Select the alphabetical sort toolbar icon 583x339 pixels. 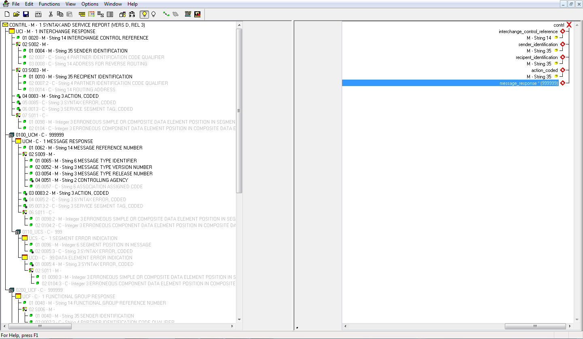[100, 14]
